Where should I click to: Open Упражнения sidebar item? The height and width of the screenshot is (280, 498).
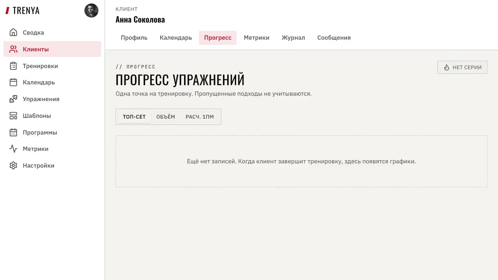(x=52, y=99)
